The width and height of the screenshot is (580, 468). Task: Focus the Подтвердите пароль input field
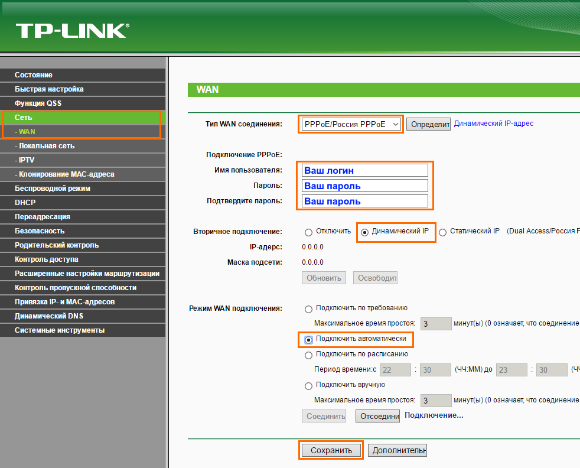(x=365, y=201)
